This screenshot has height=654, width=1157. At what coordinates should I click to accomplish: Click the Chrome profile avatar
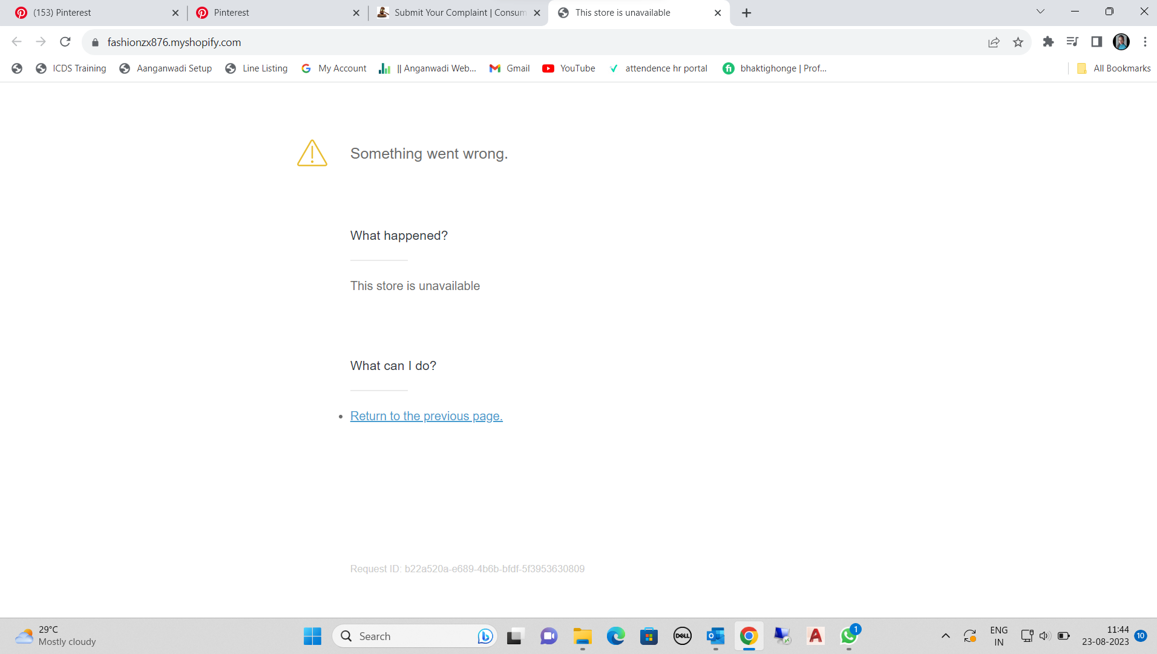click(1121, 42)
